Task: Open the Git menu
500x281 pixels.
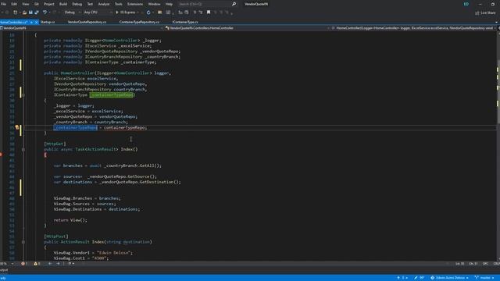Action: [x=37, y=4]
